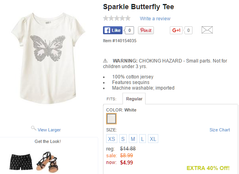Open the black shorts thumbnail
The image size is (239, 174).
19,161
